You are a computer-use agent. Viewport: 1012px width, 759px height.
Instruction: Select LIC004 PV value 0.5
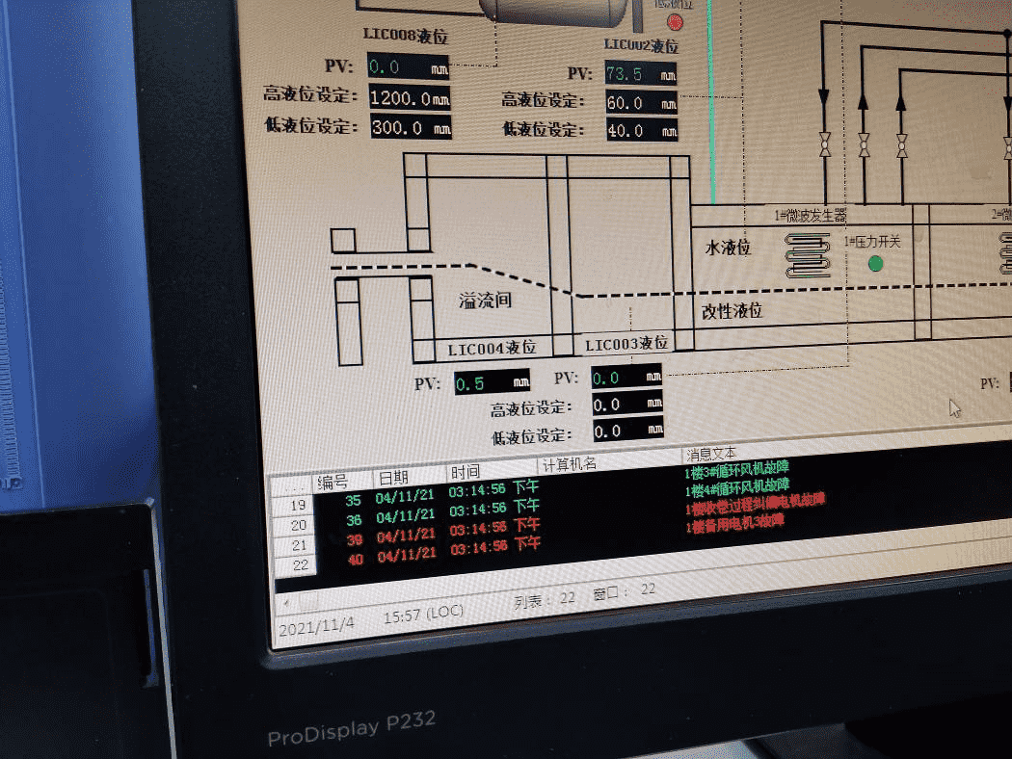(493, 382)
